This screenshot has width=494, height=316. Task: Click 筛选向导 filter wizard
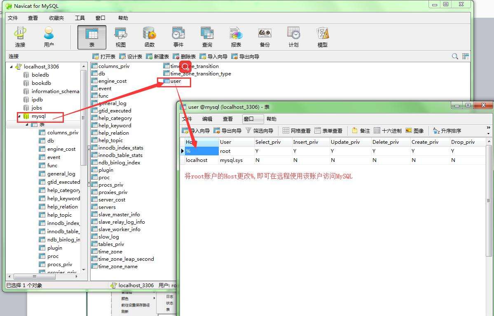(x=260, y=131)
